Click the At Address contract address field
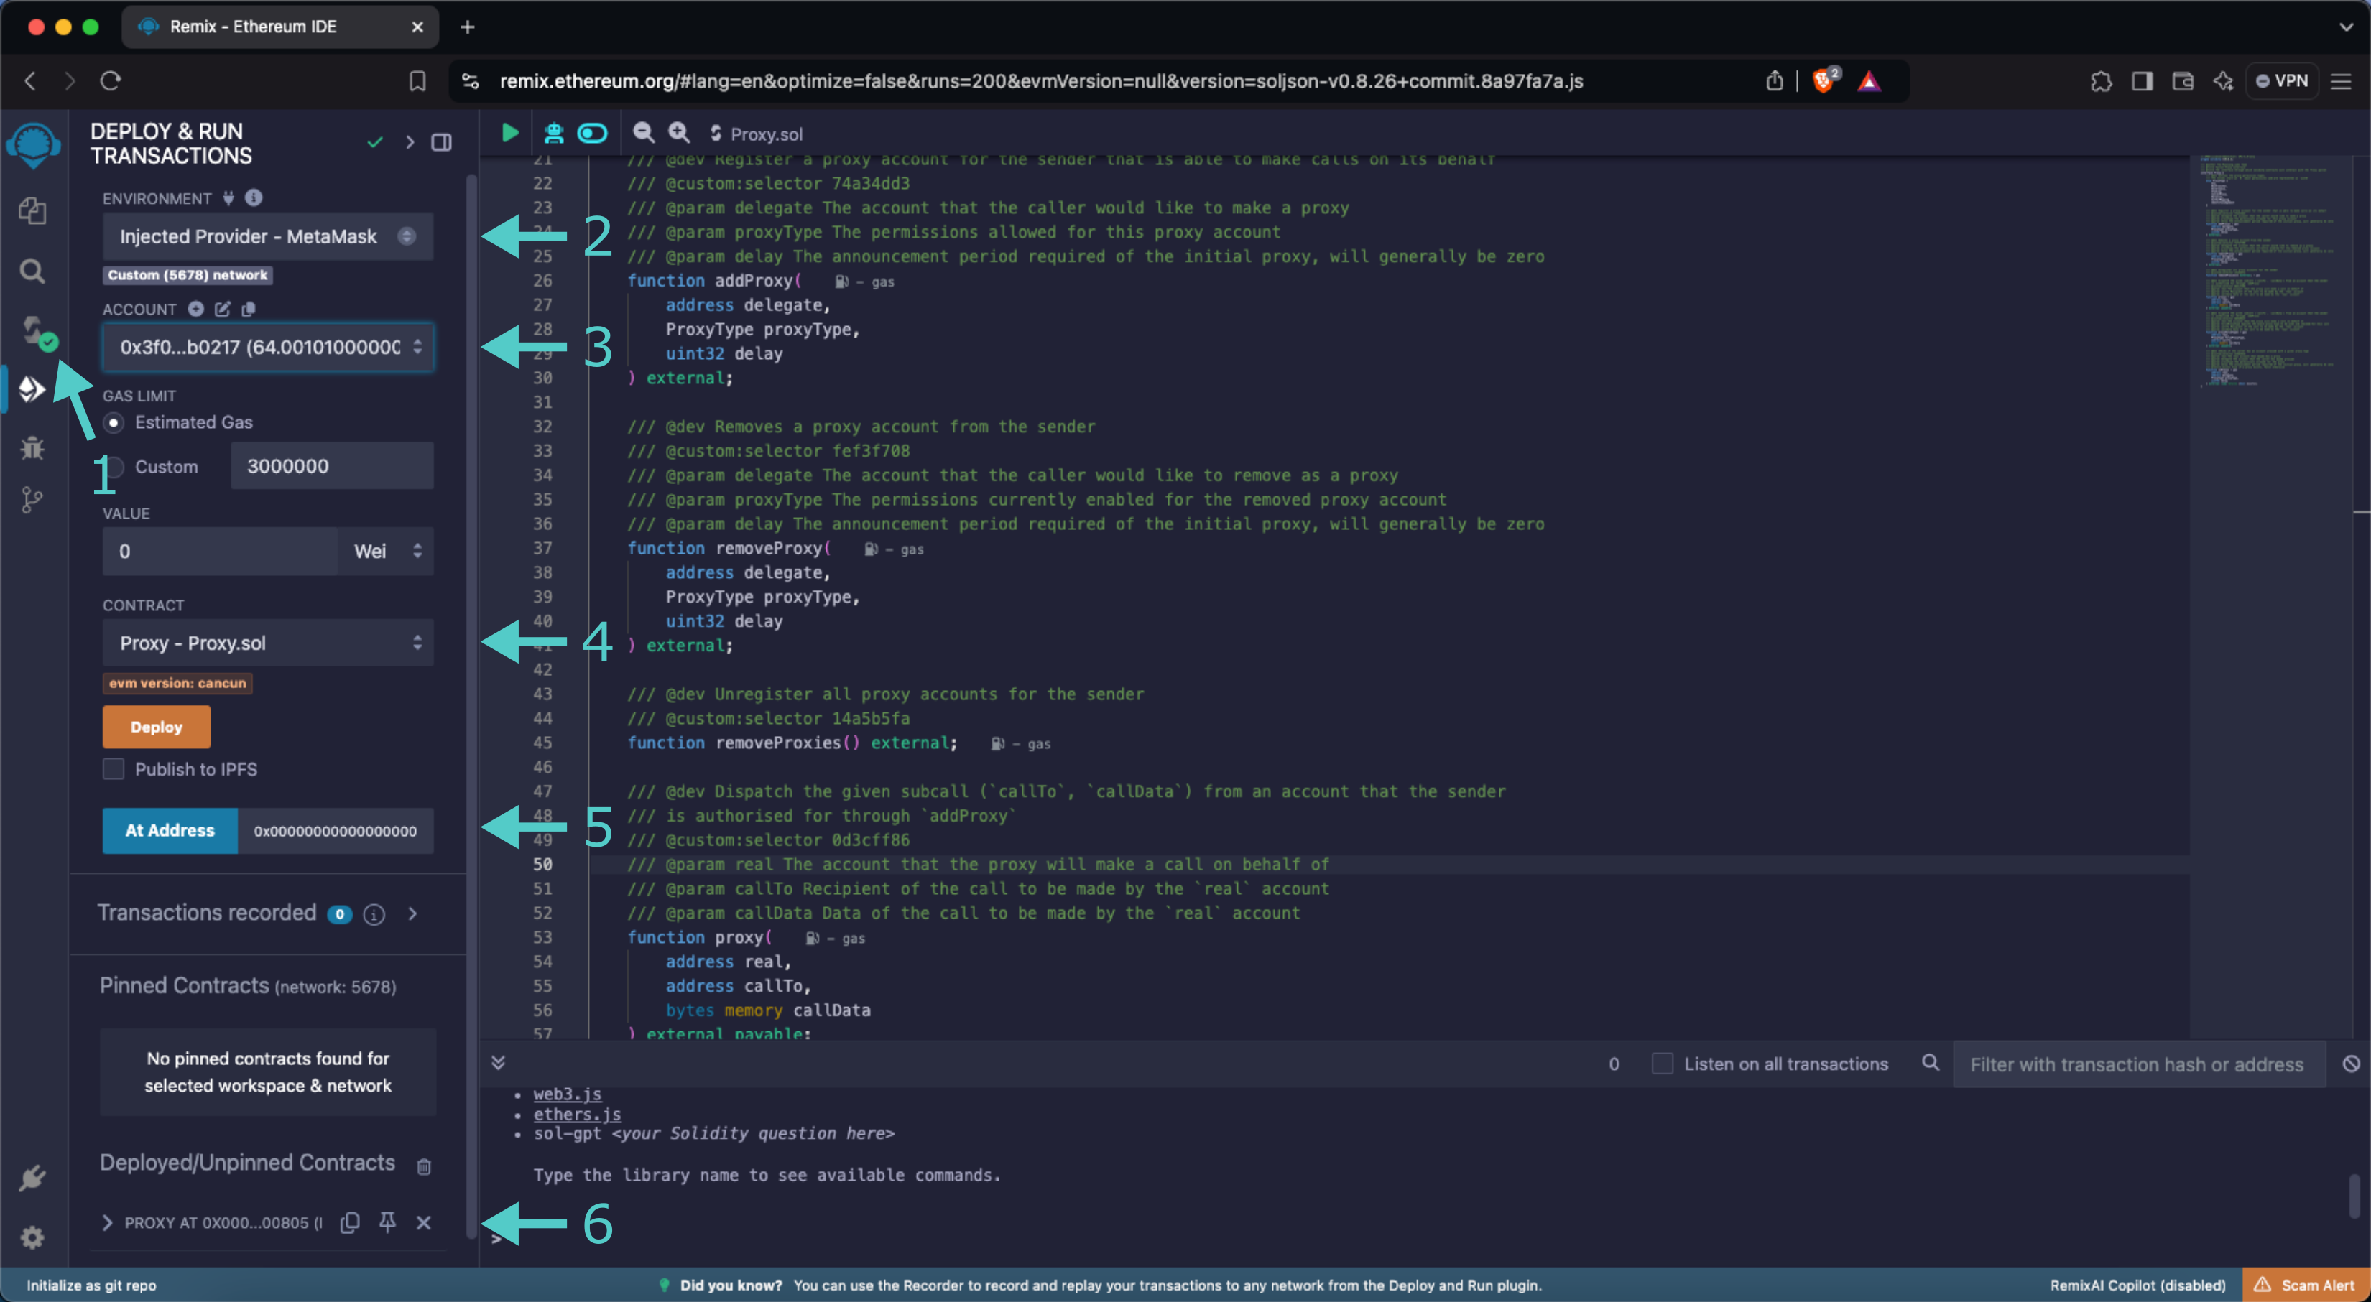Image resolution: width=2371 pixels, height=1302 pixels. coord(336,831)
